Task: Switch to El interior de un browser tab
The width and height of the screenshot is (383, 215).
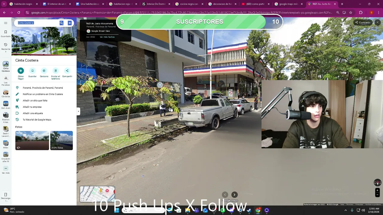Action: 57,4
